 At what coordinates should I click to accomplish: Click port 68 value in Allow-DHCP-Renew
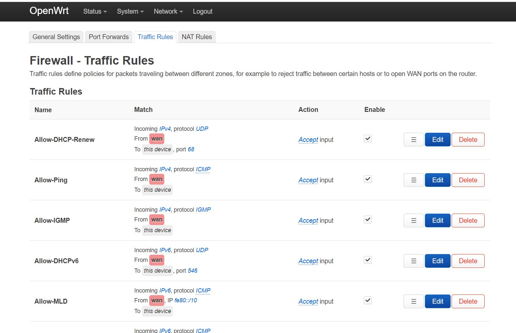point(191,149)
